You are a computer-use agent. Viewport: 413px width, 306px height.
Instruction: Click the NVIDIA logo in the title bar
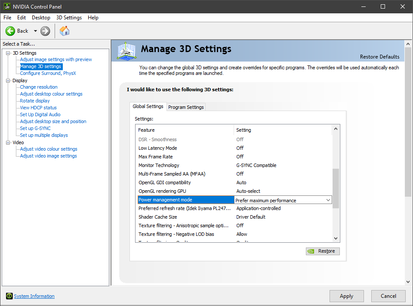click(x=7, y=6)
